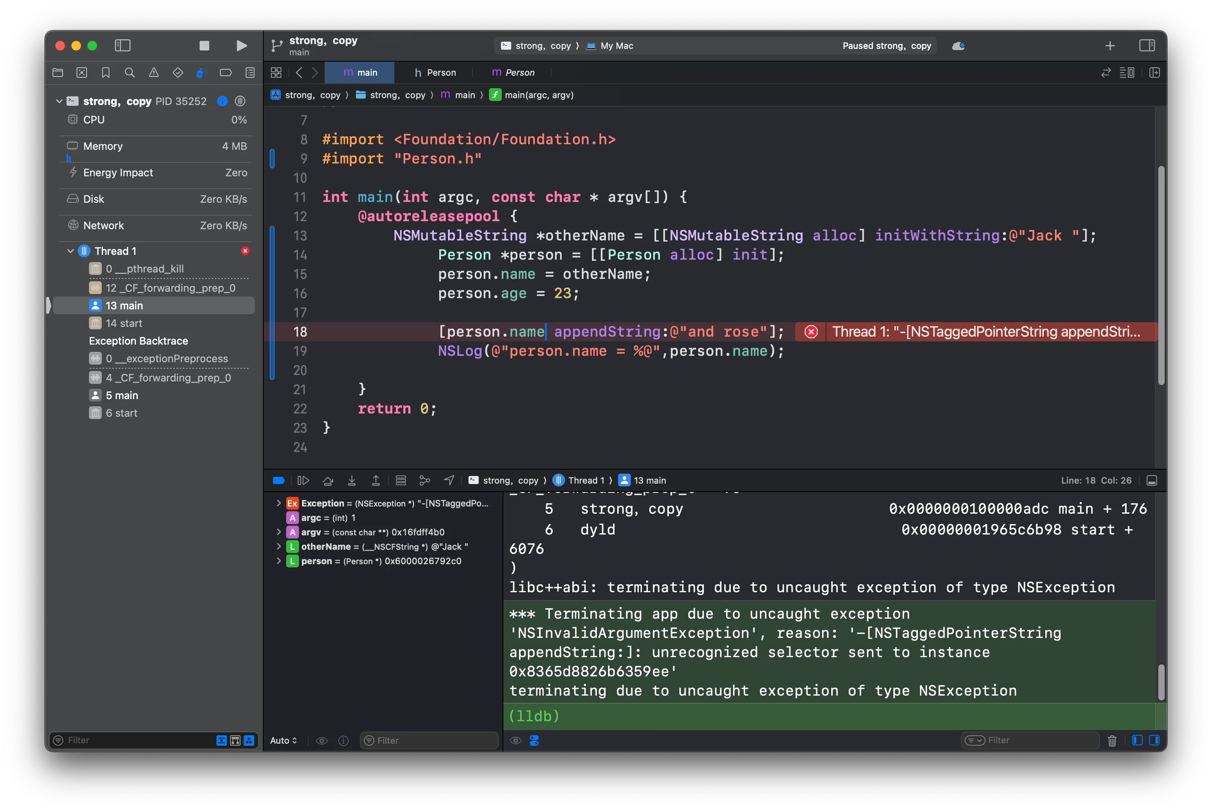Switch to the main file tab
This screenshot has width=1212, height=811.
pos(360,73)
